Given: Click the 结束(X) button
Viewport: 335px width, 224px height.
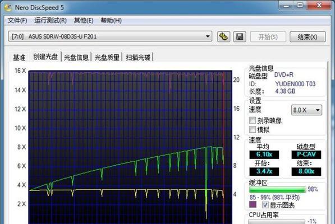Looking at the screenshot, I should (x=308, y=37).
